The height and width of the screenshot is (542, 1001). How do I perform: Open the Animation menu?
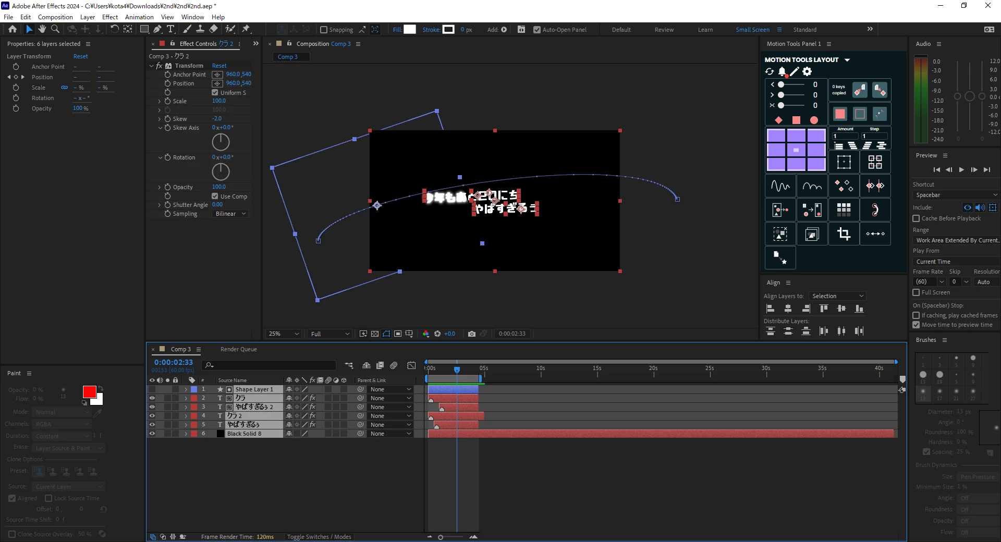click(x=139, y=17)
